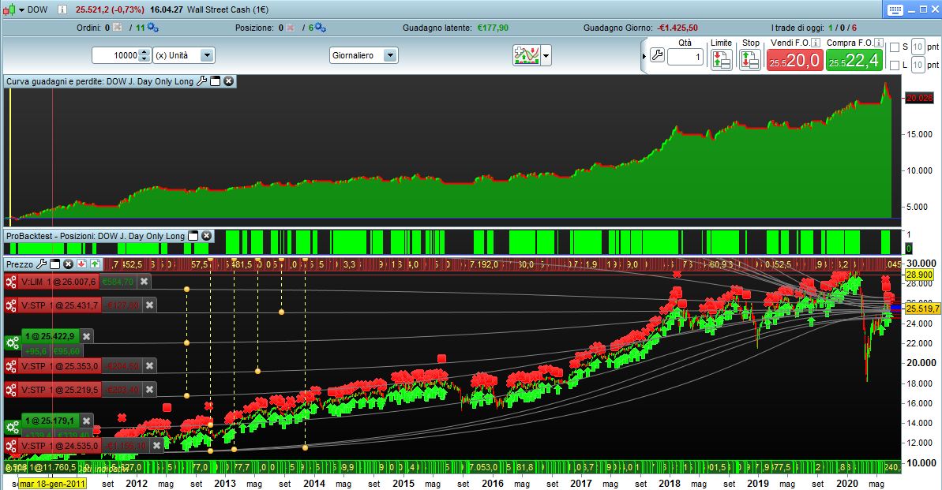This screenshot has height=490, width=942.
Task: Click the red 25.521,2 (-0,73%) quote
Action: pyautogui.click(x=110, y=9)
